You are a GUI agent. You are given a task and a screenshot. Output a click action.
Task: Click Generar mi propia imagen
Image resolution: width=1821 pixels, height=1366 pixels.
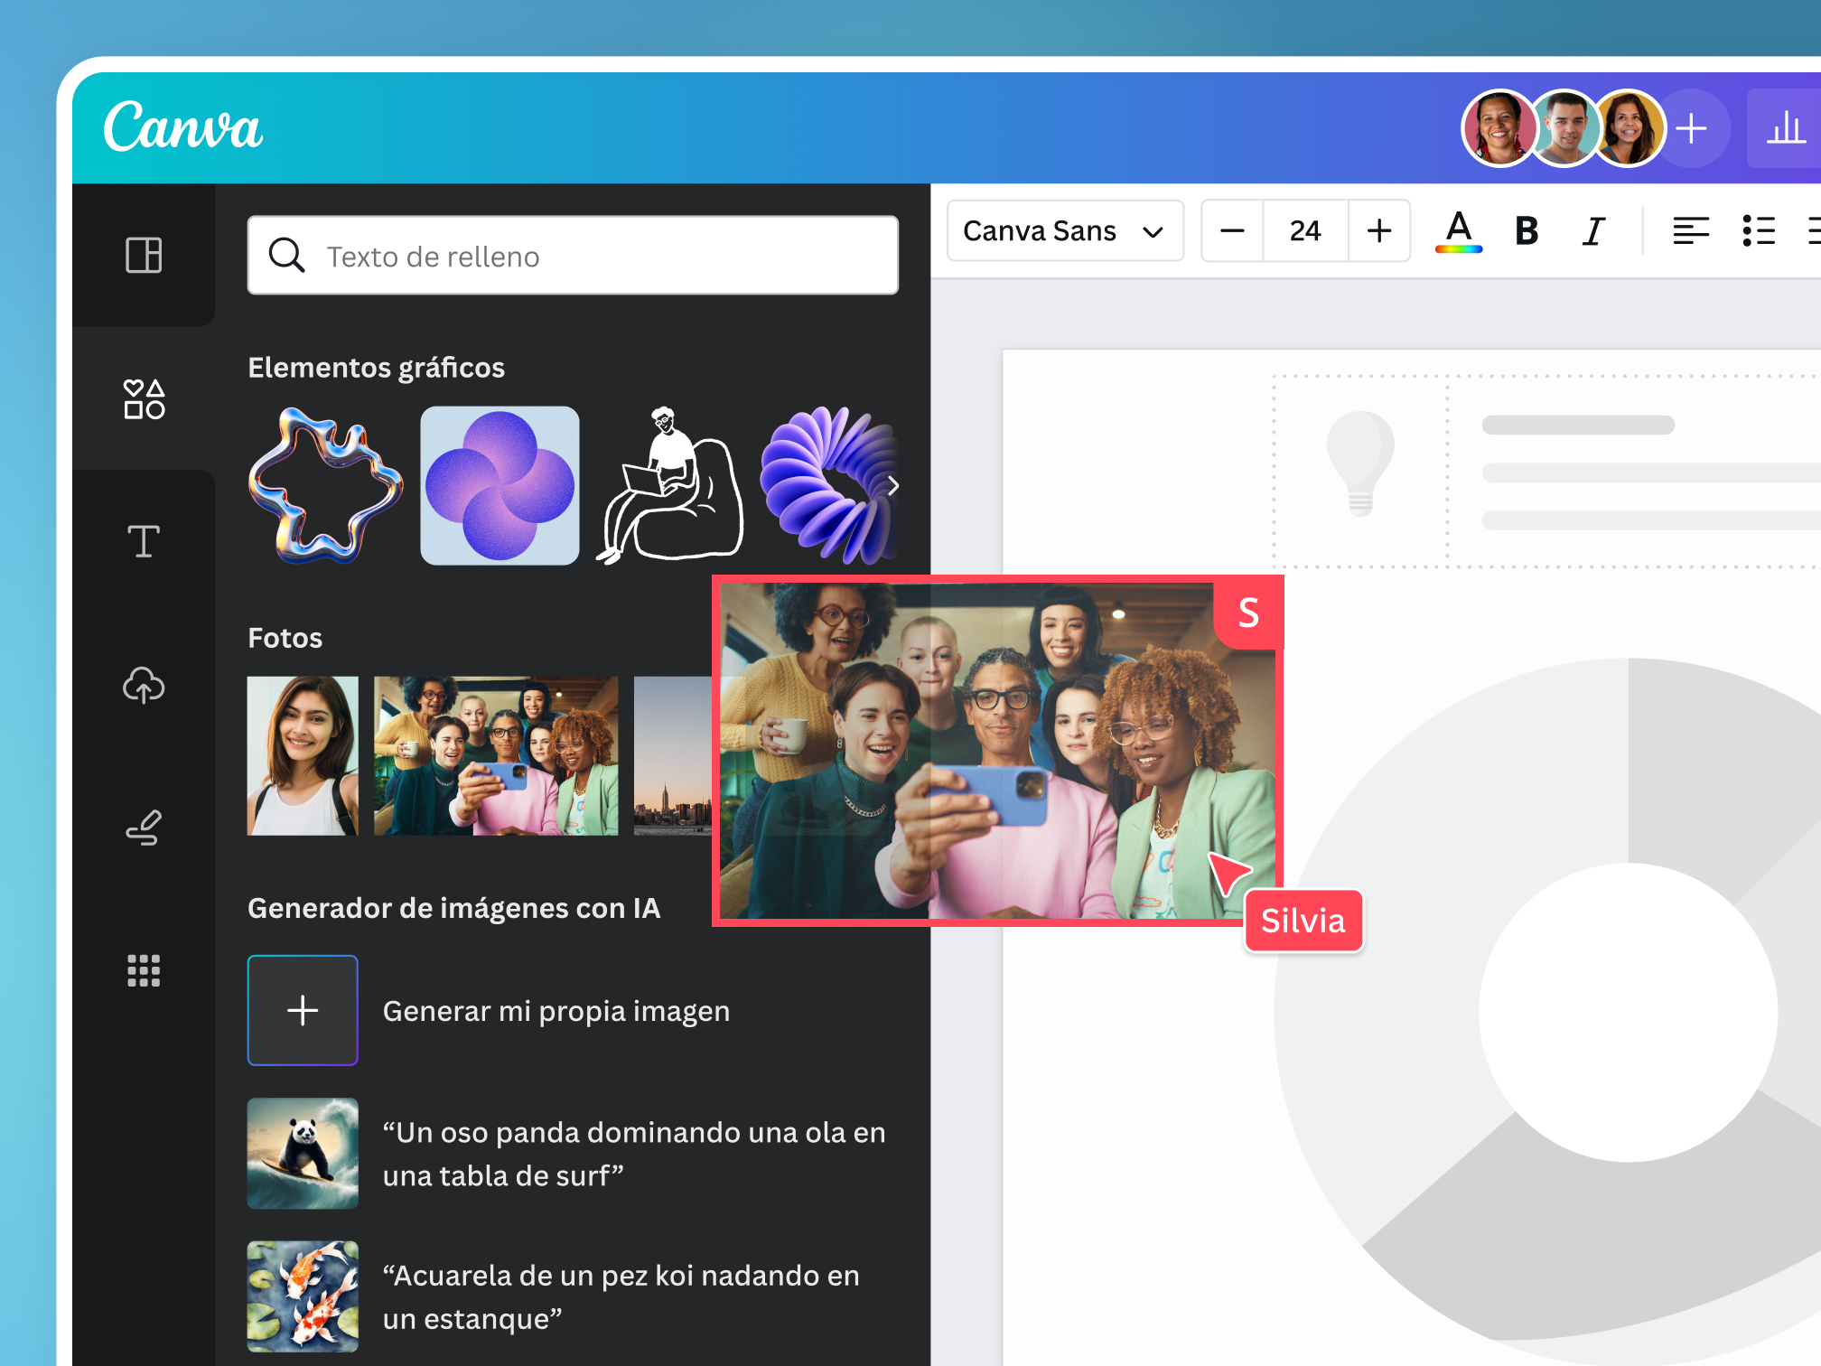click(x=556, y=1011)
